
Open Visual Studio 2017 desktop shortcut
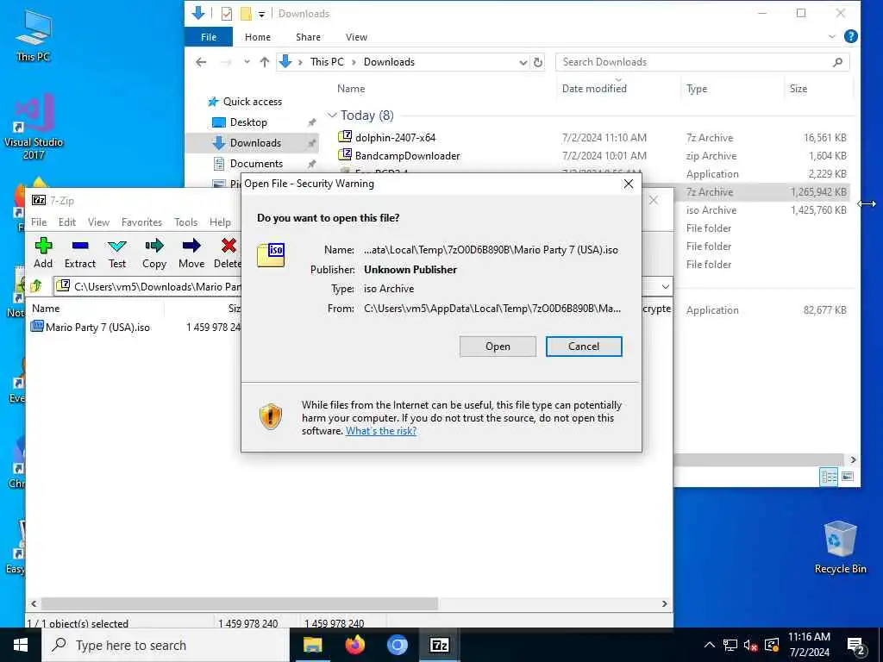(x=34, y=128)
